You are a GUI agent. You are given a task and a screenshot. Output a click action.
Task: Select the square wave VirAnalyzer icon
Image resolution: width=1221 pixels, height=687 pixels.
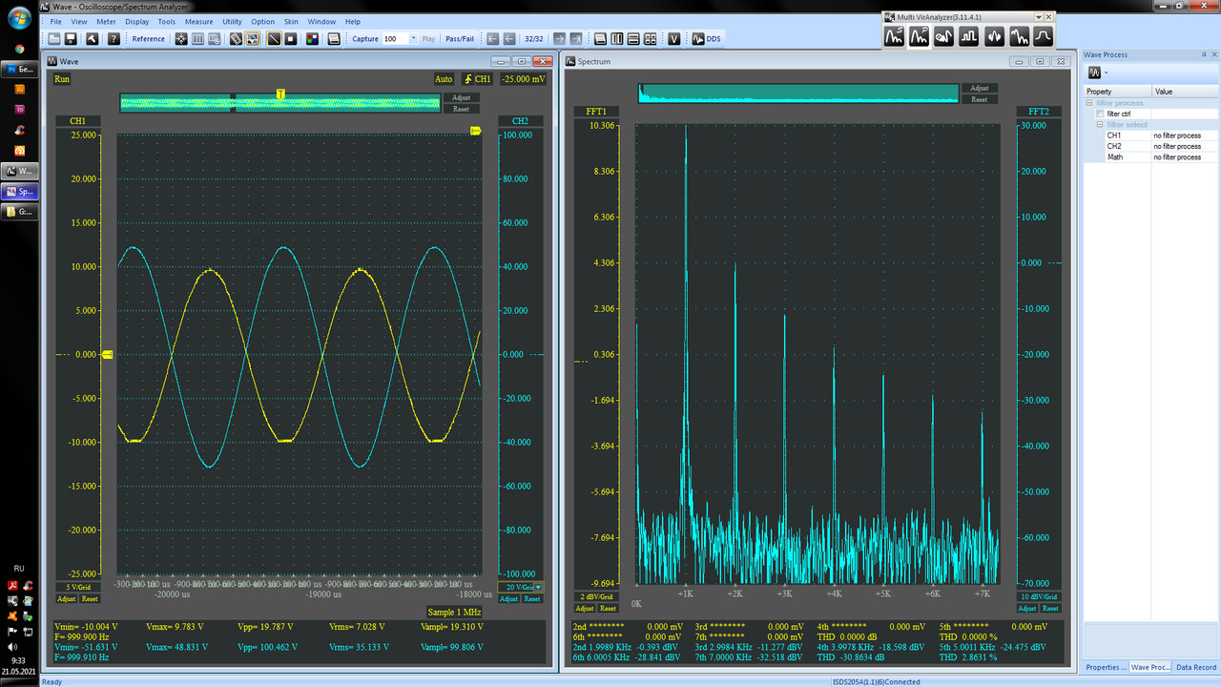click(969, 36)
